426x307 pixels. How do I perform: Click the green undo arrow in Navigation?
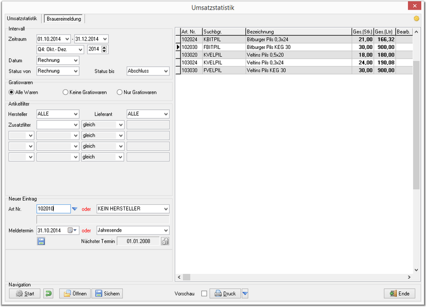coord(48,293)
